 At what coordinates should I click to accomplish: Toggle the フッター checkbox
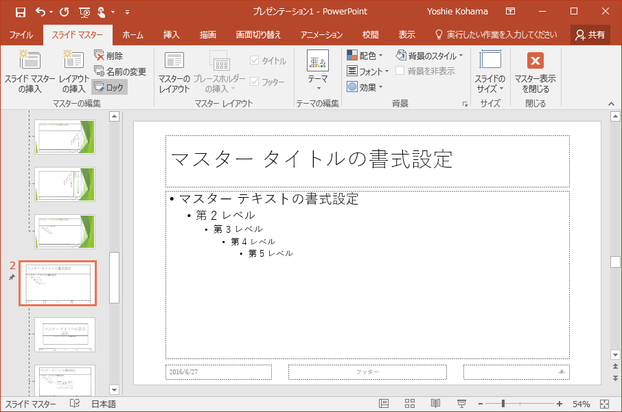point(255,82)
